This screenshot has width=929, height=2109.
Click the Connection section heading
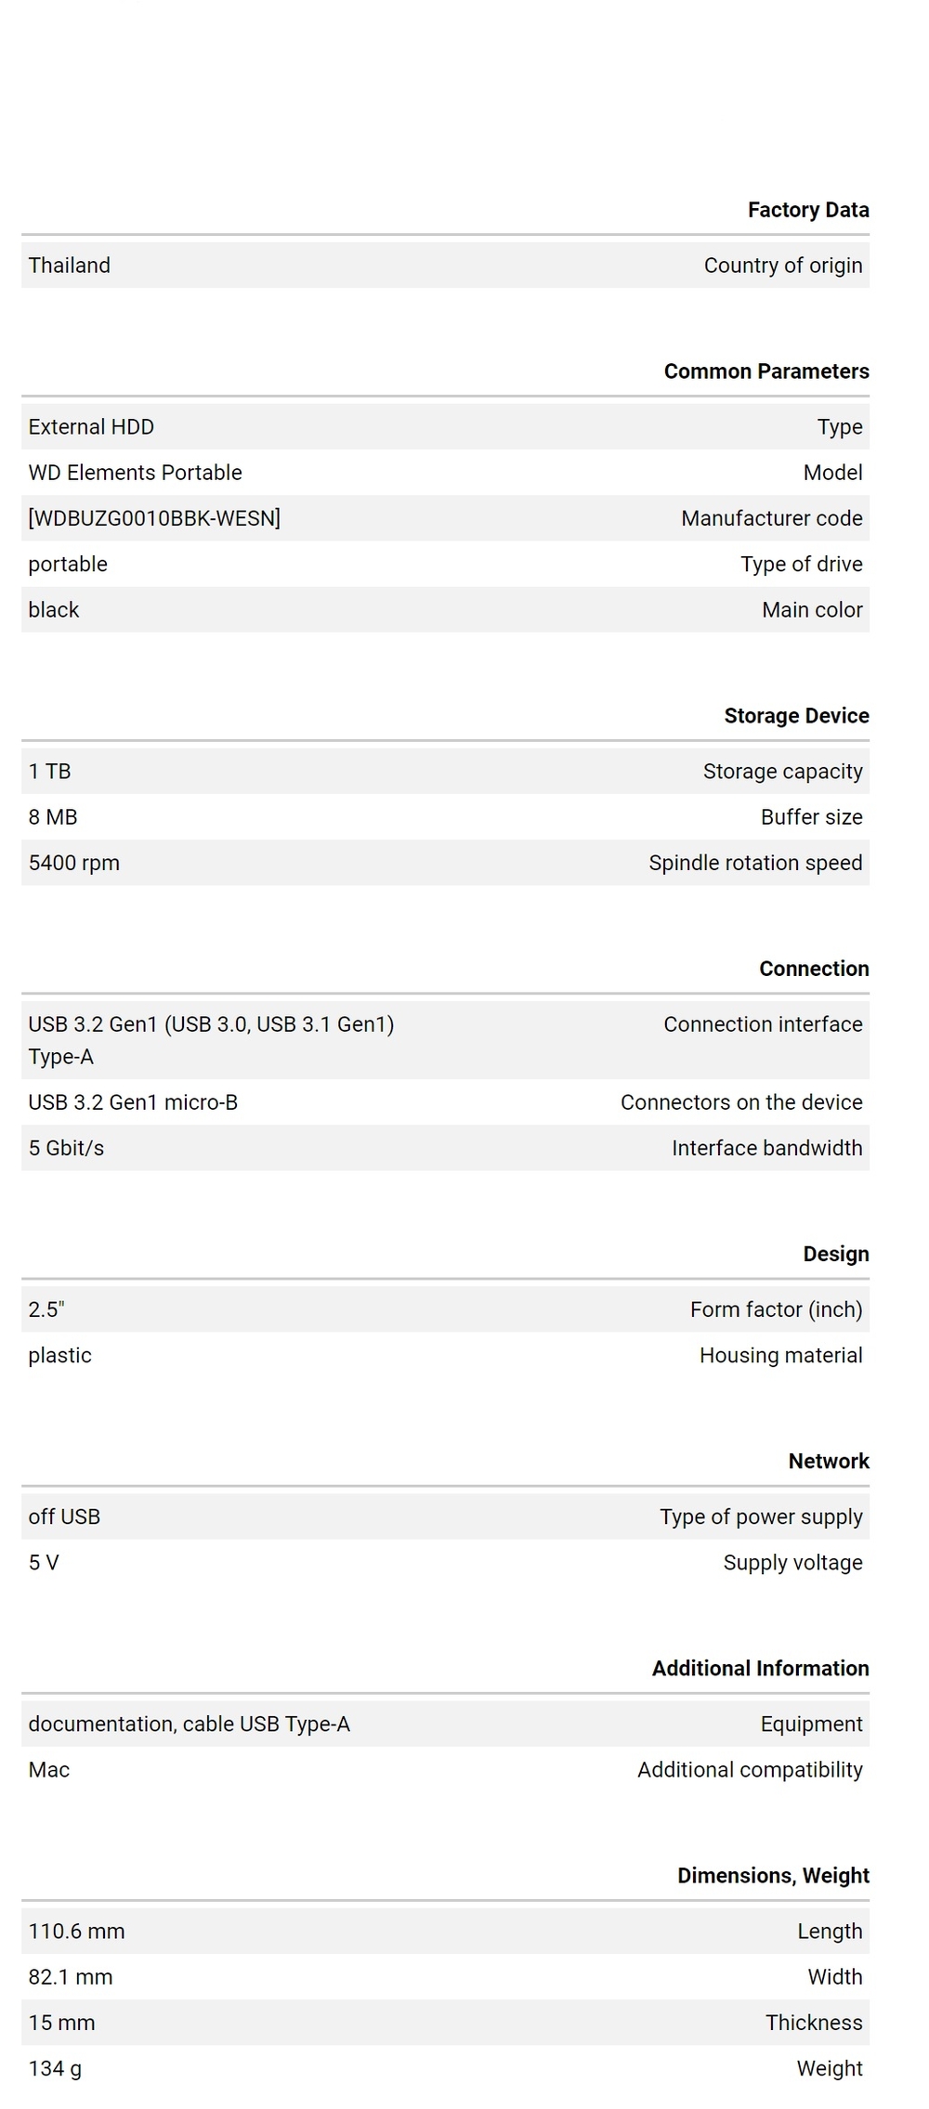(814, 969)
